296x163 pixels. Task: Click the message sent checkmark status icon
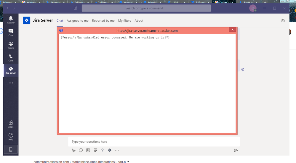point(243,70)
